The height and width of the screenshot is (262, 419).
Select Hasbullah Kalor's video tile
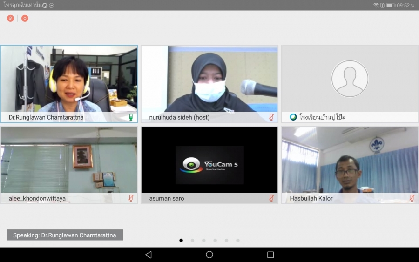(x=350, y=161)
